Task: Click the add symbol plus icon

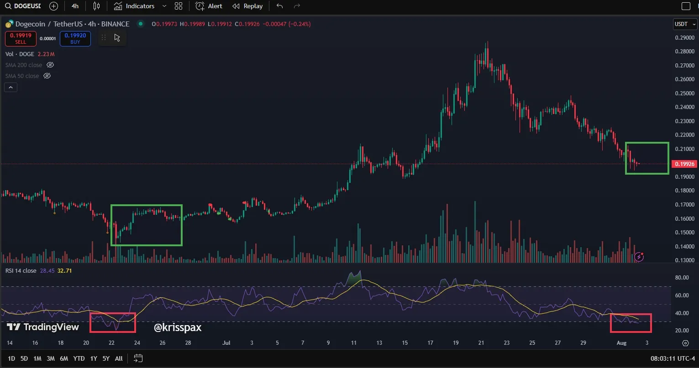Action: click(53, 6)
